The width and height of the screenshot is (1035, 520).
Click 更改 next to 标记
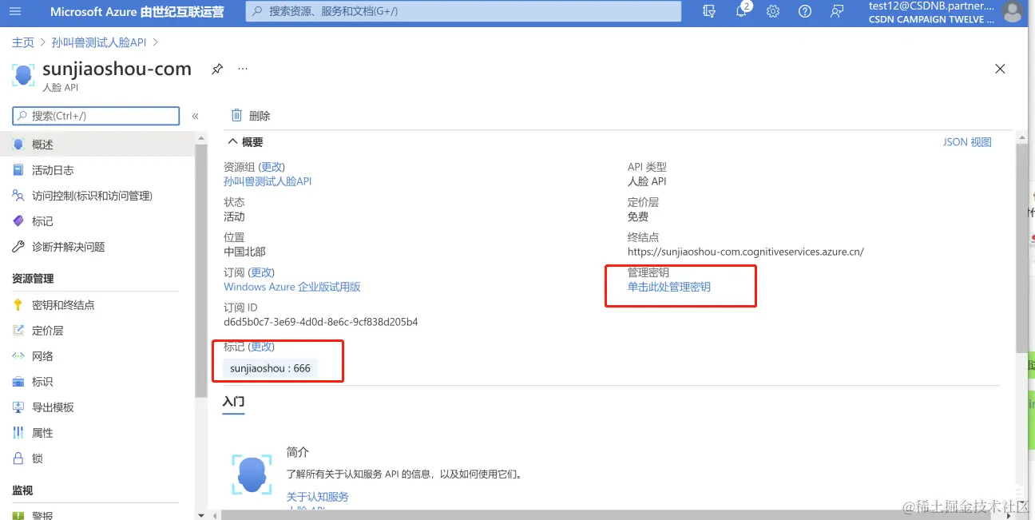(261, 347)
